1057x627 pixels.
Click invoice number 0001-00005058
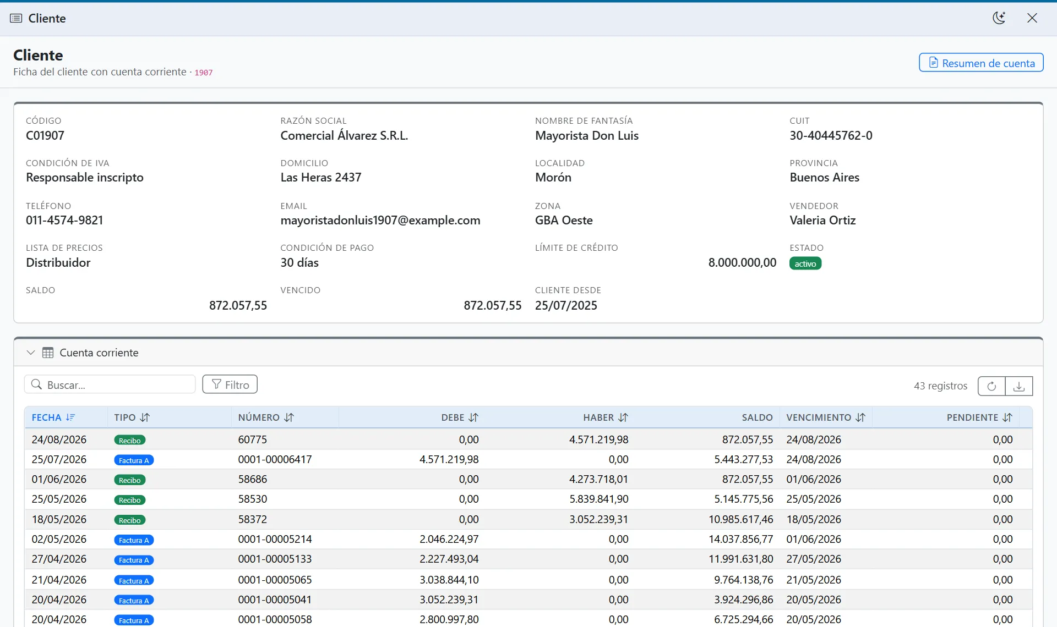point(275,619)
